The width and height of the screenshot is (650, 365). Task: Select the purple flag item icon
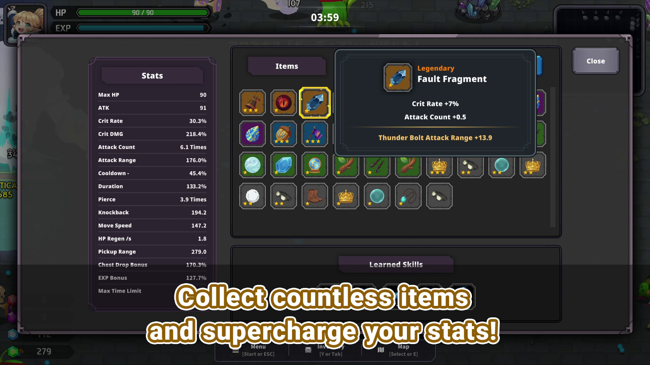315,134
